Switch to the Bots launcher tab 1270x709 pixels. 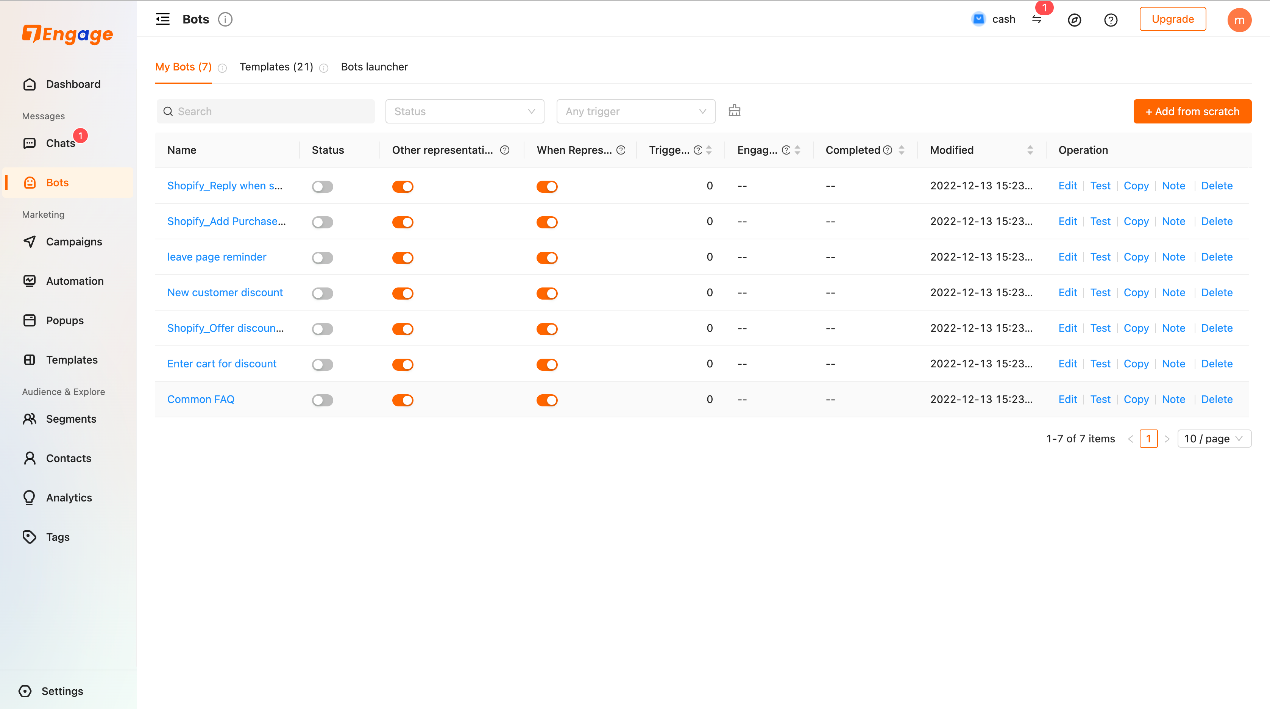tap(374, 67)
